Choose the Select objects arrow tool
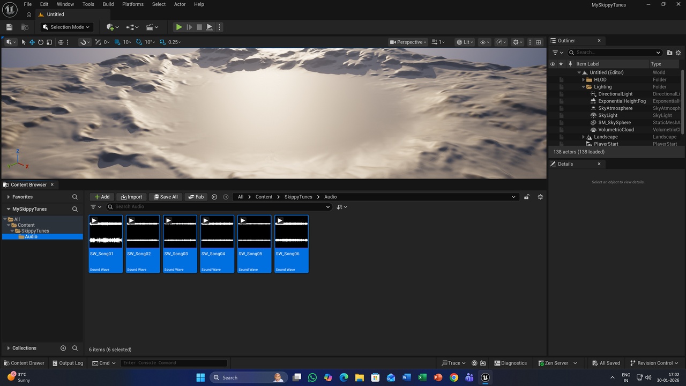686x386 pixels. click(x=24, y=42)
